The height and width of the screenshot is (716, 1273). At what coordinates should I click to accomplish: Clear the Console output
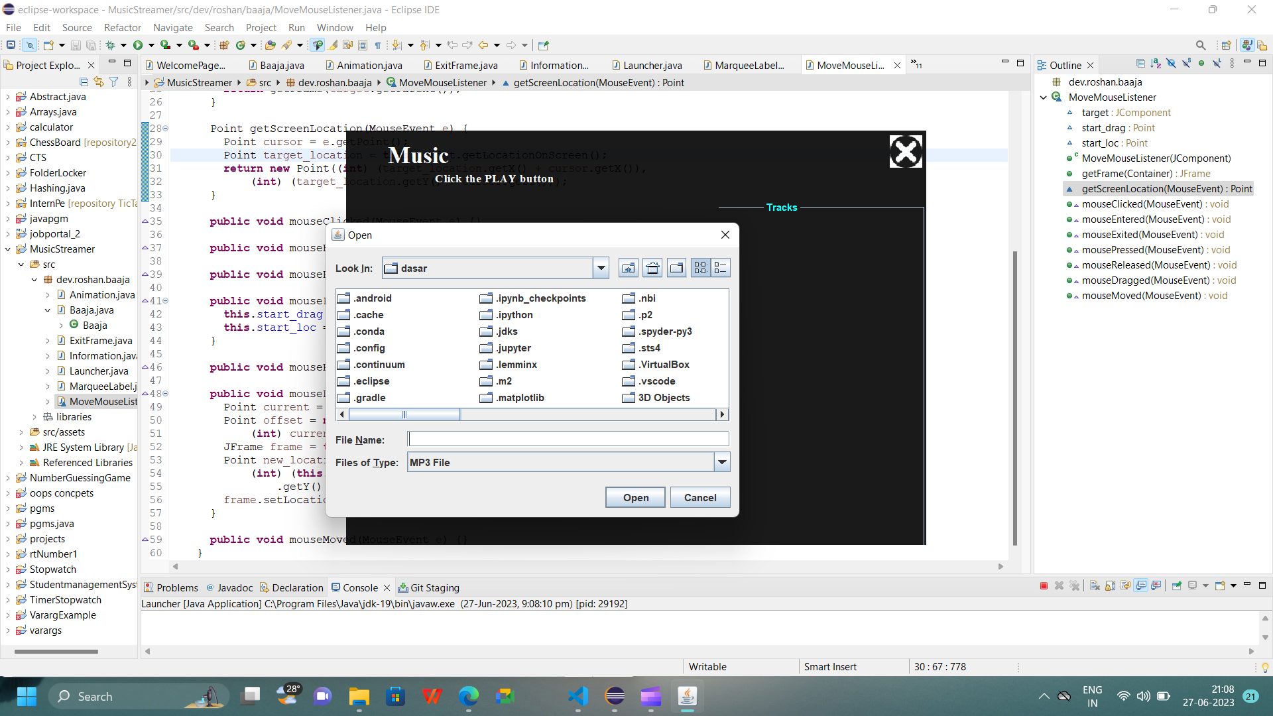pos(1095,586)
